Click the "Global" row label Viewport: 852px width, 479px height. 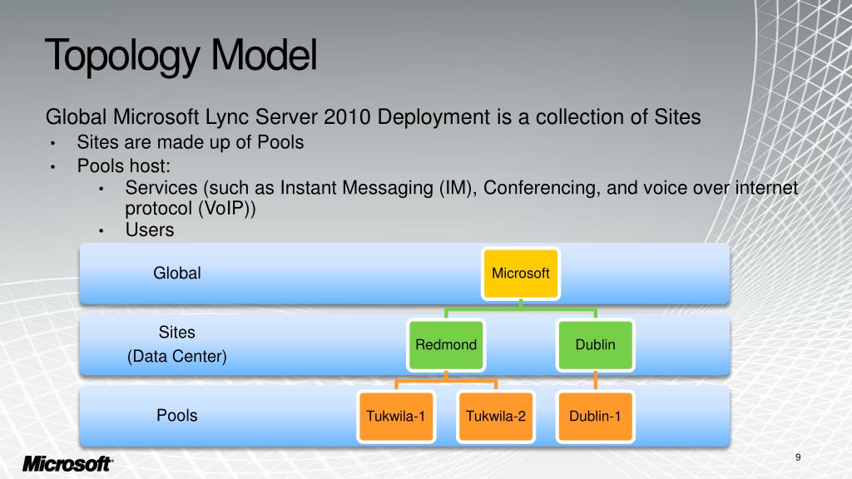[x=177, y=273]
